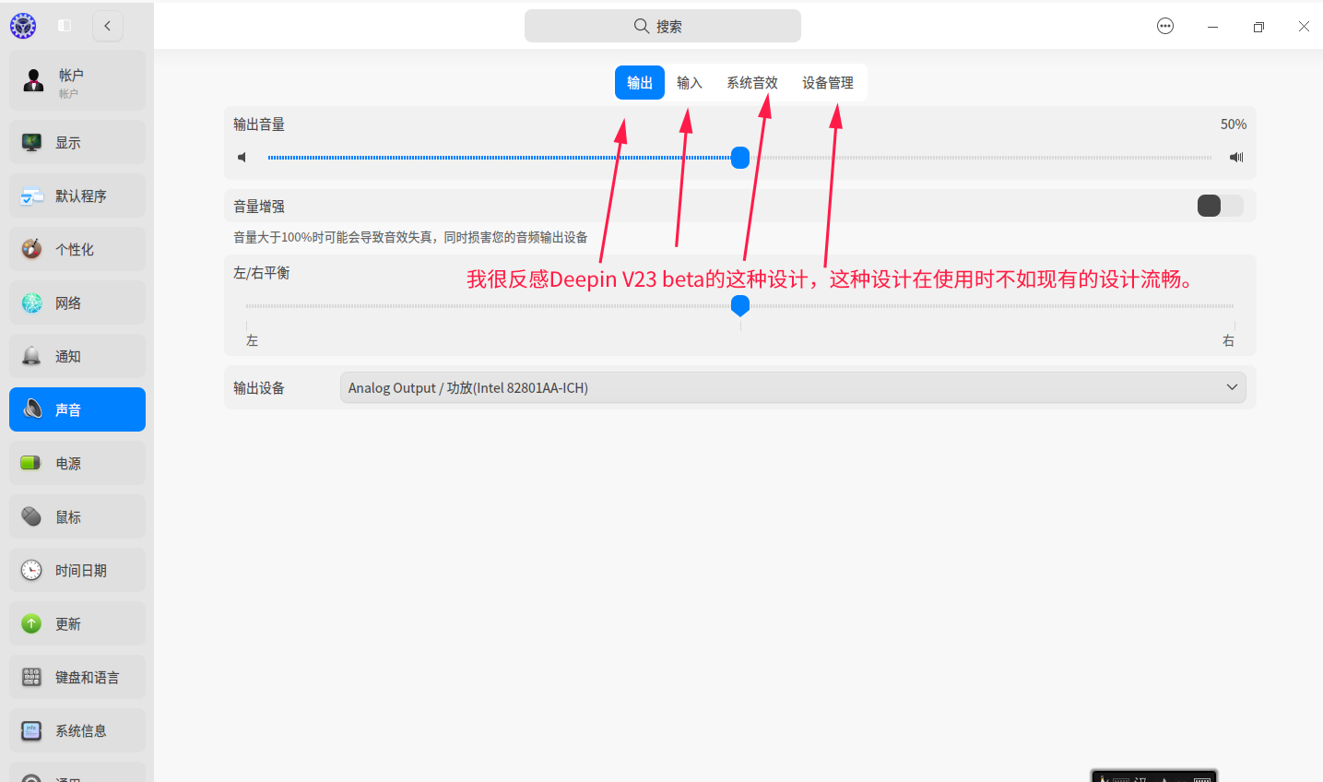1323x782 pixels.
Task: Click the 显示 display monitor icon
Action: pyautogui.click(x=31, y=142)
